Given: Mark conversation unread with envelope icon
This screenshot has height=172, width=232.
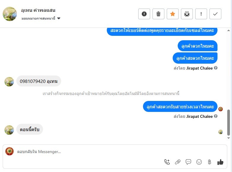Looking at the screenshot, I should pos(187,14).
